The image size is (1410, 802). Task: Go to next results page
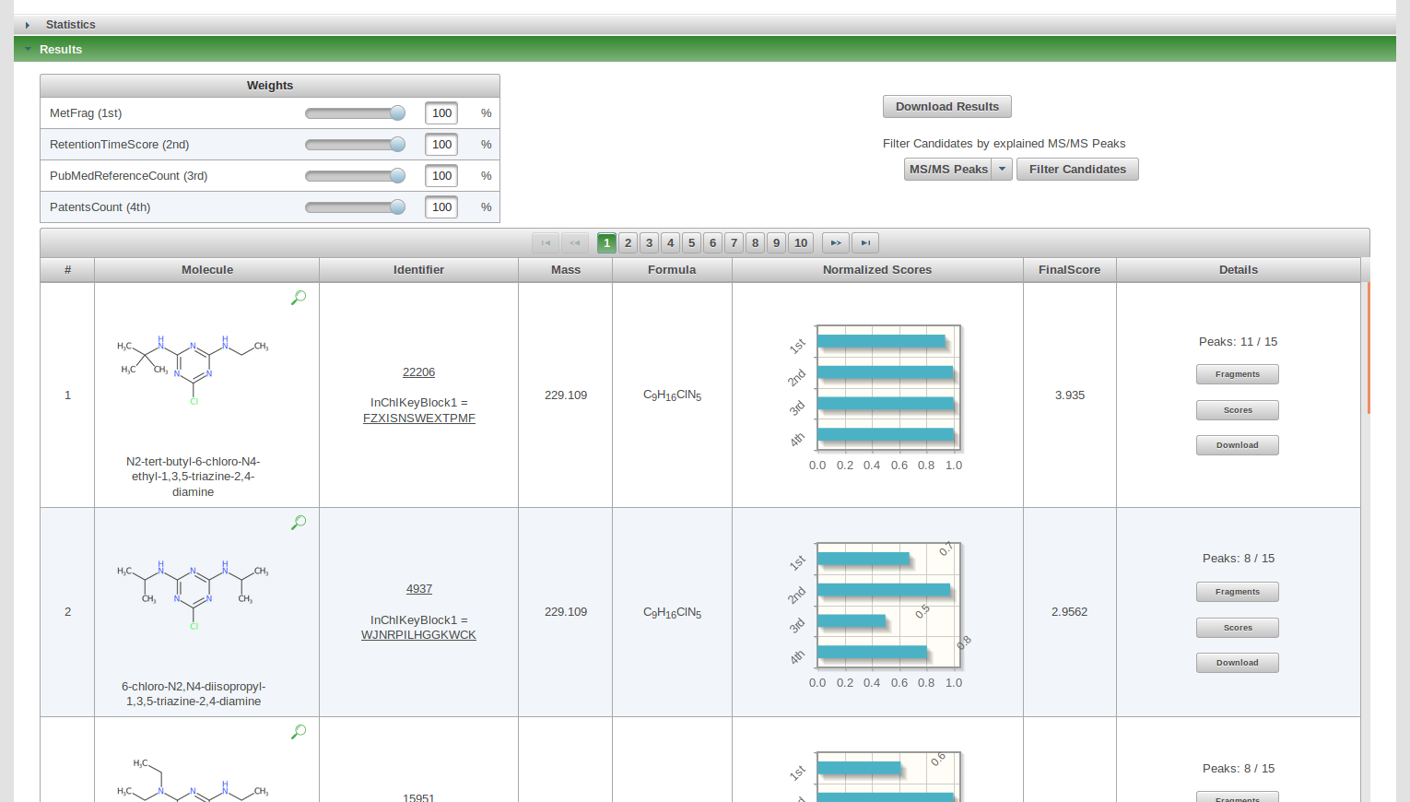coord(836,242)
